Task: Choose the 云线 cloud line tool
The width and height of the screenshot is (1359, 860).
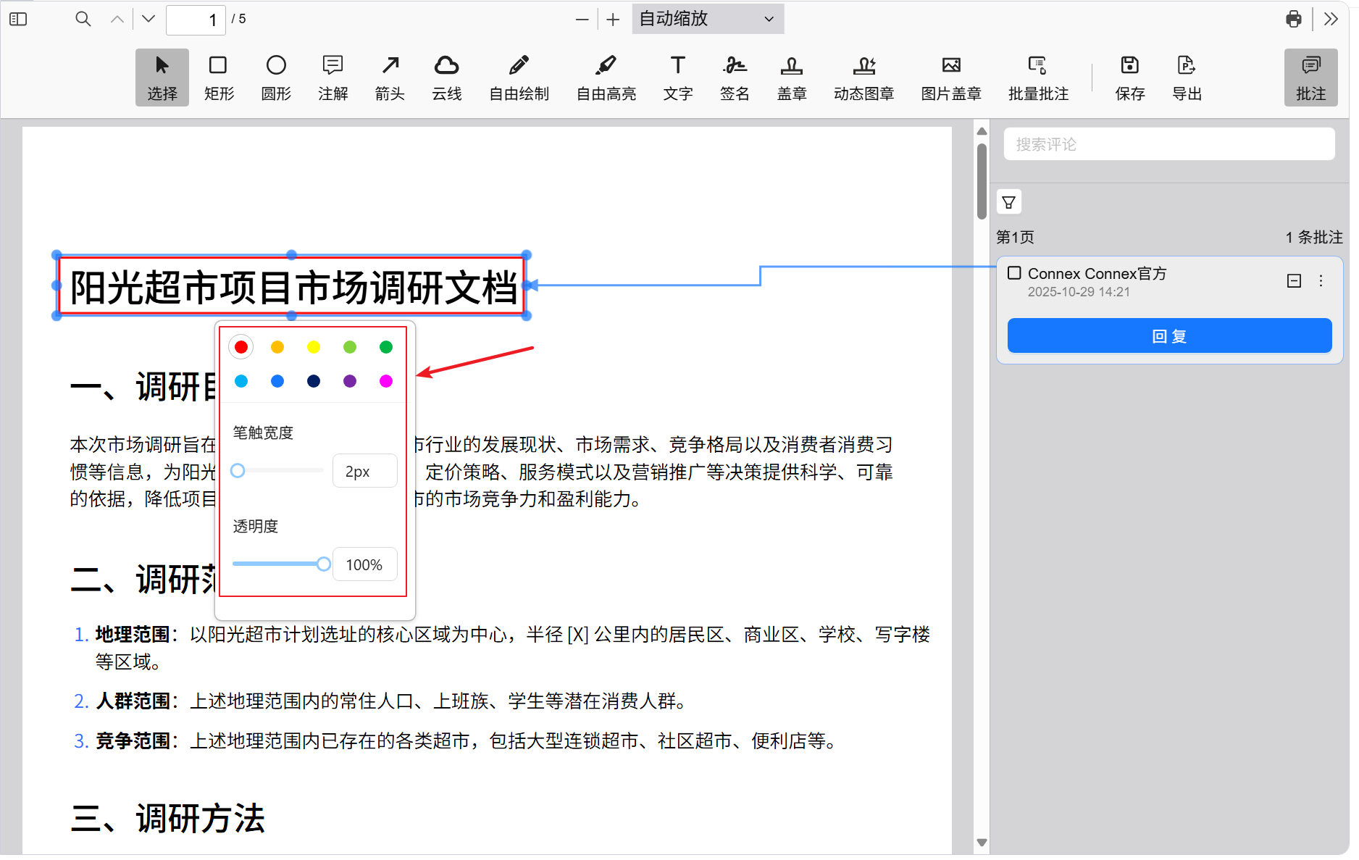Action: pos(446,77)
